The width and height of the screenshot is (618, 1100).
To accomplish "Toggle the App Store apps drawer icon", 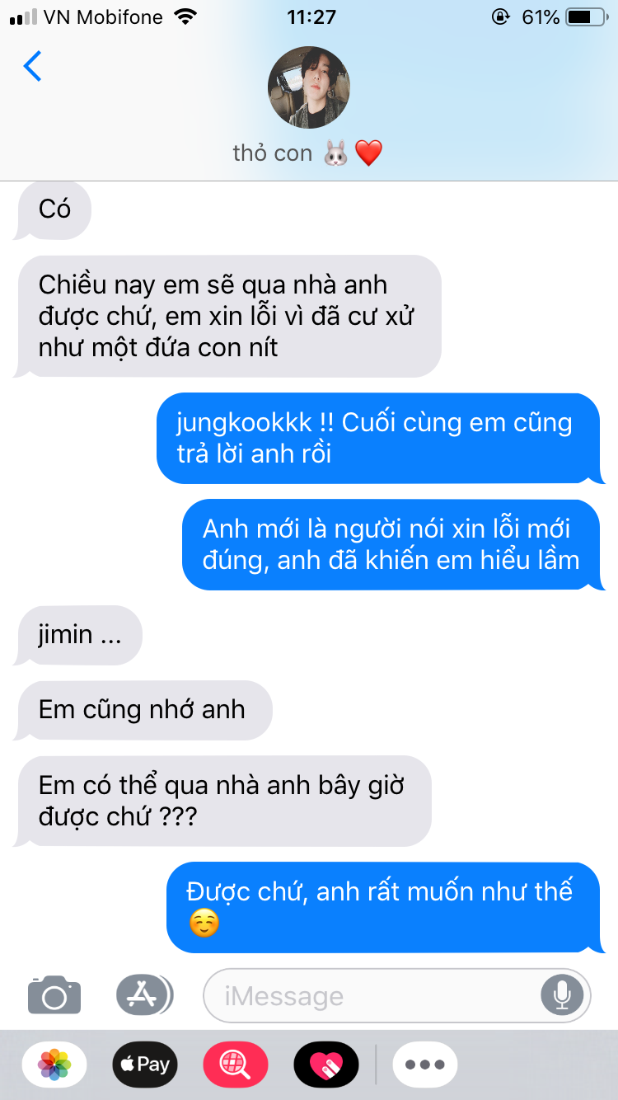I will [143, 994].
